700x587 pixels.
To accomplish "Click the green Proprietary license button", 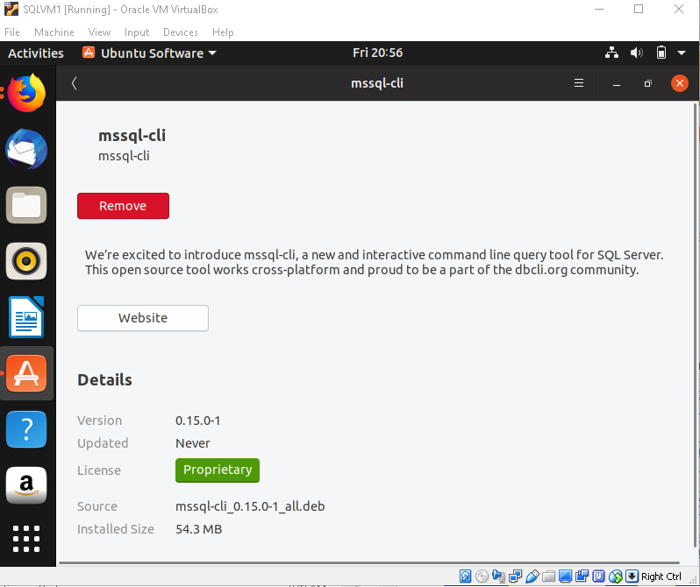I will (x=218, y=470).
